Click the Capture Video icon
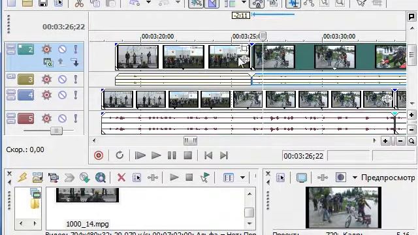 (x=54, y=178)
